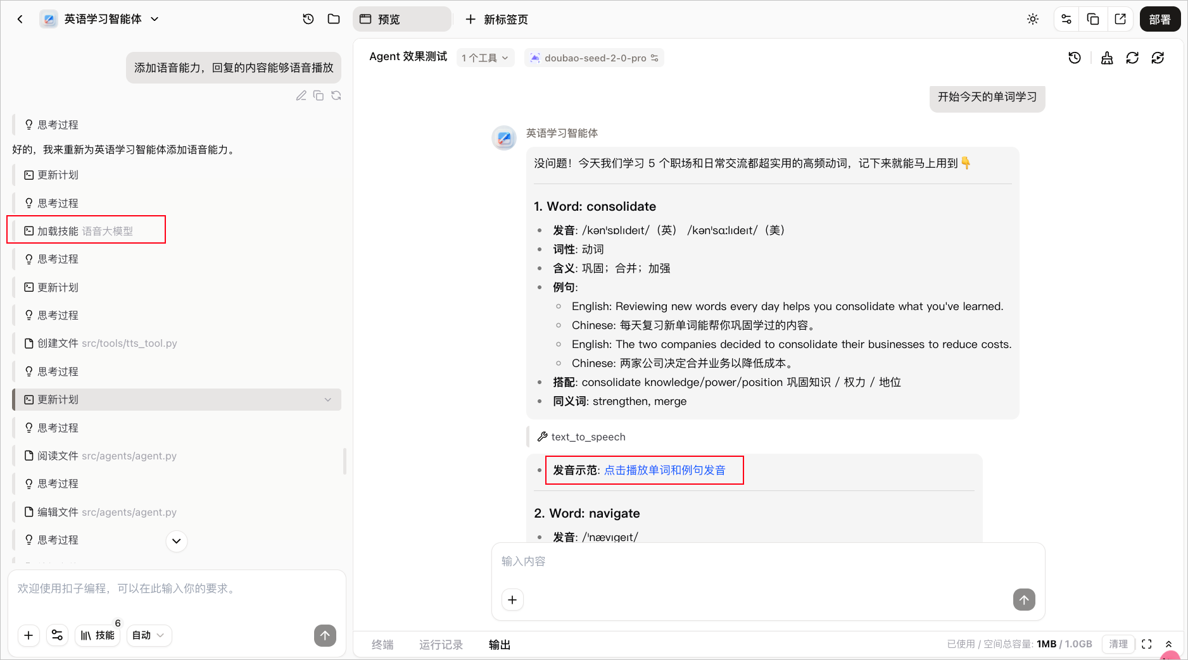Open the 技能 skills button

[x=98, y=635]
